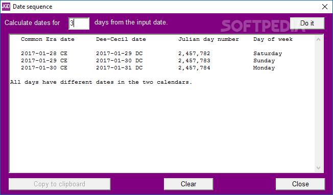Click Julian day number 2,457,782
This screenshot has height=195, width=333.
click(194, 54)
